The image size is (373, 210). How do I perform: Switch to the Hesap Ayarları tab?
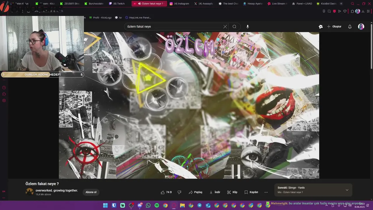[253, 3]
